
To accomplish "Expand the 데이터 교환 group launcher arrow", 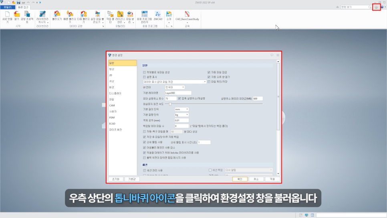I will click(x=103, y=26).
